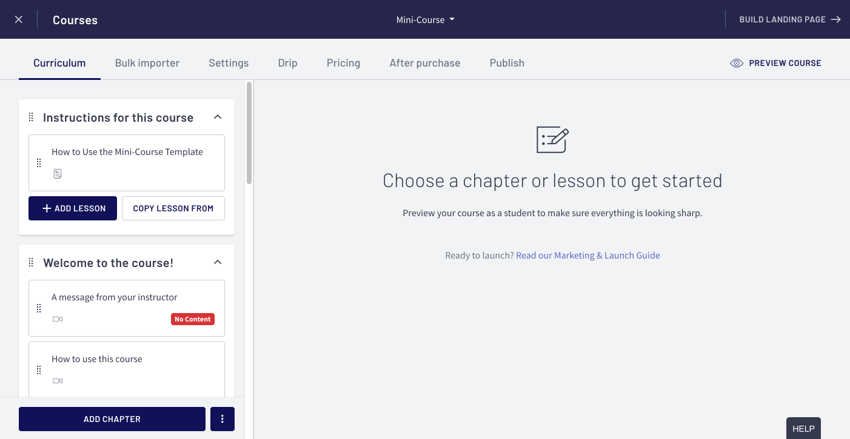Image resolution: width=850 pixels, height=439 pixels.
Task: Click the drag handle on Instructions chapter
Action: (31, 117)
